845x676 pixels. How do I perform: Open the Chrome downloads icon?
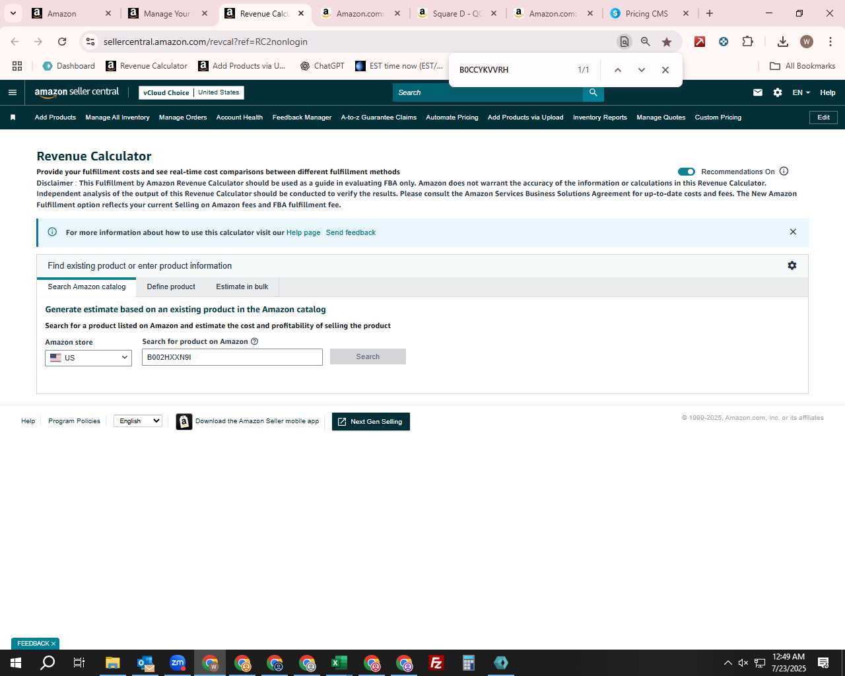point(782,42)
